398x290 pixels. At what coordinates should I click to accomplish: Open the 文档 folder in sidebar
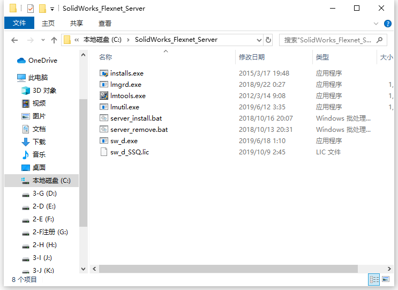[34, 129]
